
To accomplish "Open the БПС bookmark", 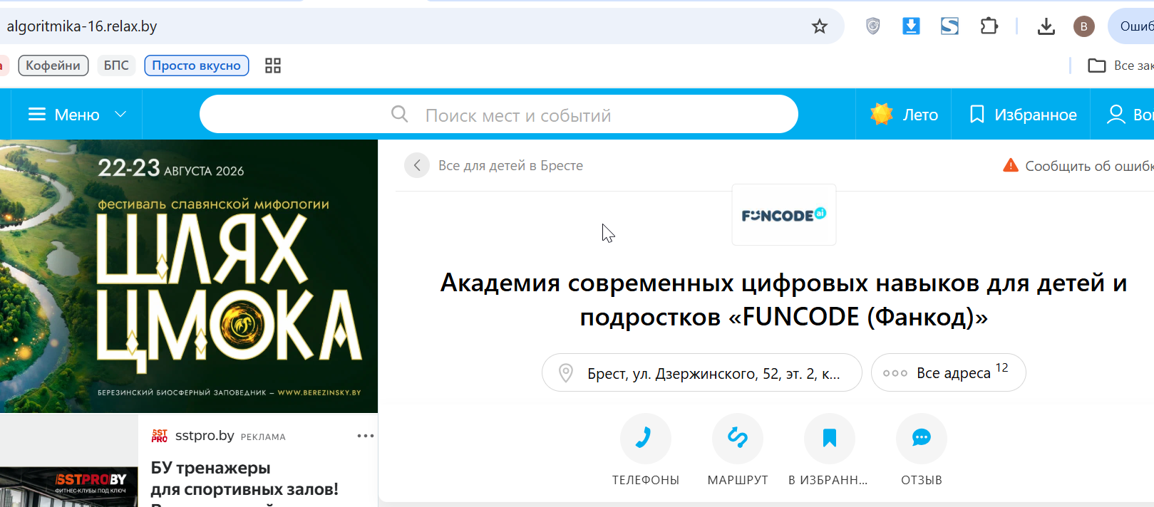I will (x=116, y=66).
